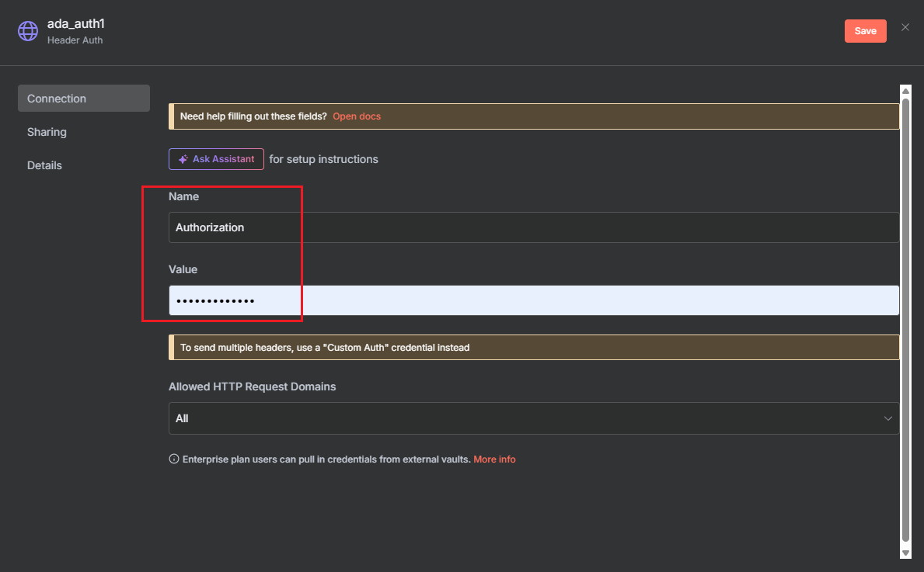Screen dimensions: 924x572
Task: Click the Custom Auth notice banner
Action: pos(533,348)
